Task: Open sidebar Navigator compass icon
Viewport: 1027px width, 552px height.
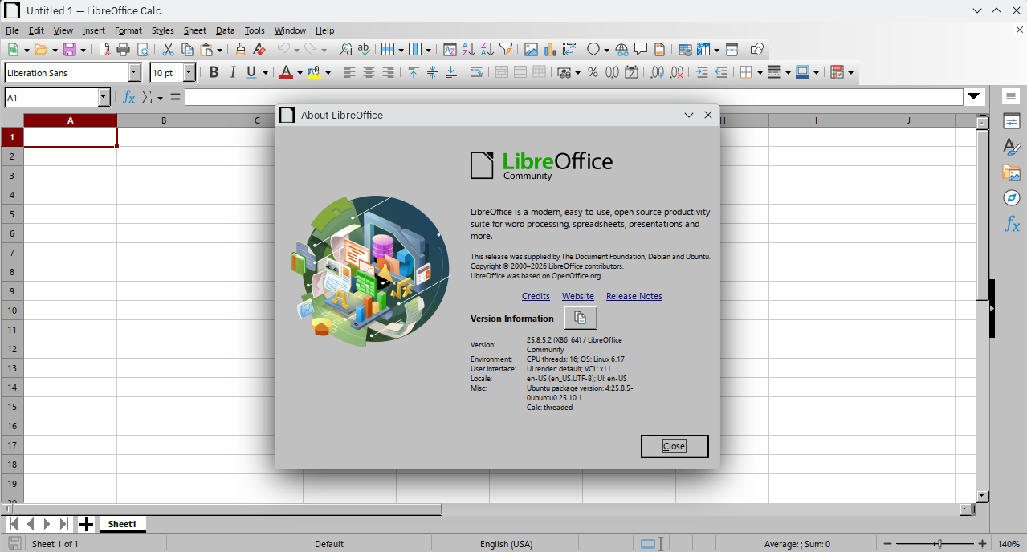Action: click(1012, 198)
